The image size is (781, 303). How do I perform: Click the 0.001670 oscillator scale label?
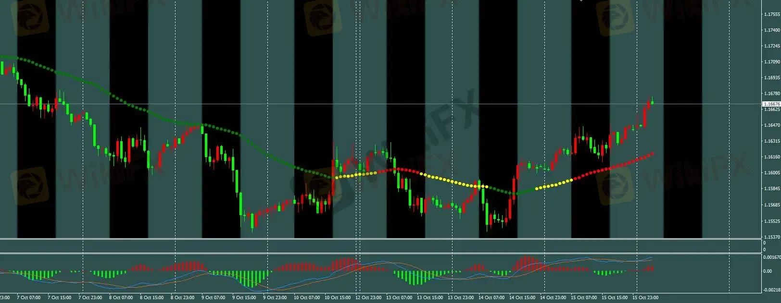pos(772,257)
